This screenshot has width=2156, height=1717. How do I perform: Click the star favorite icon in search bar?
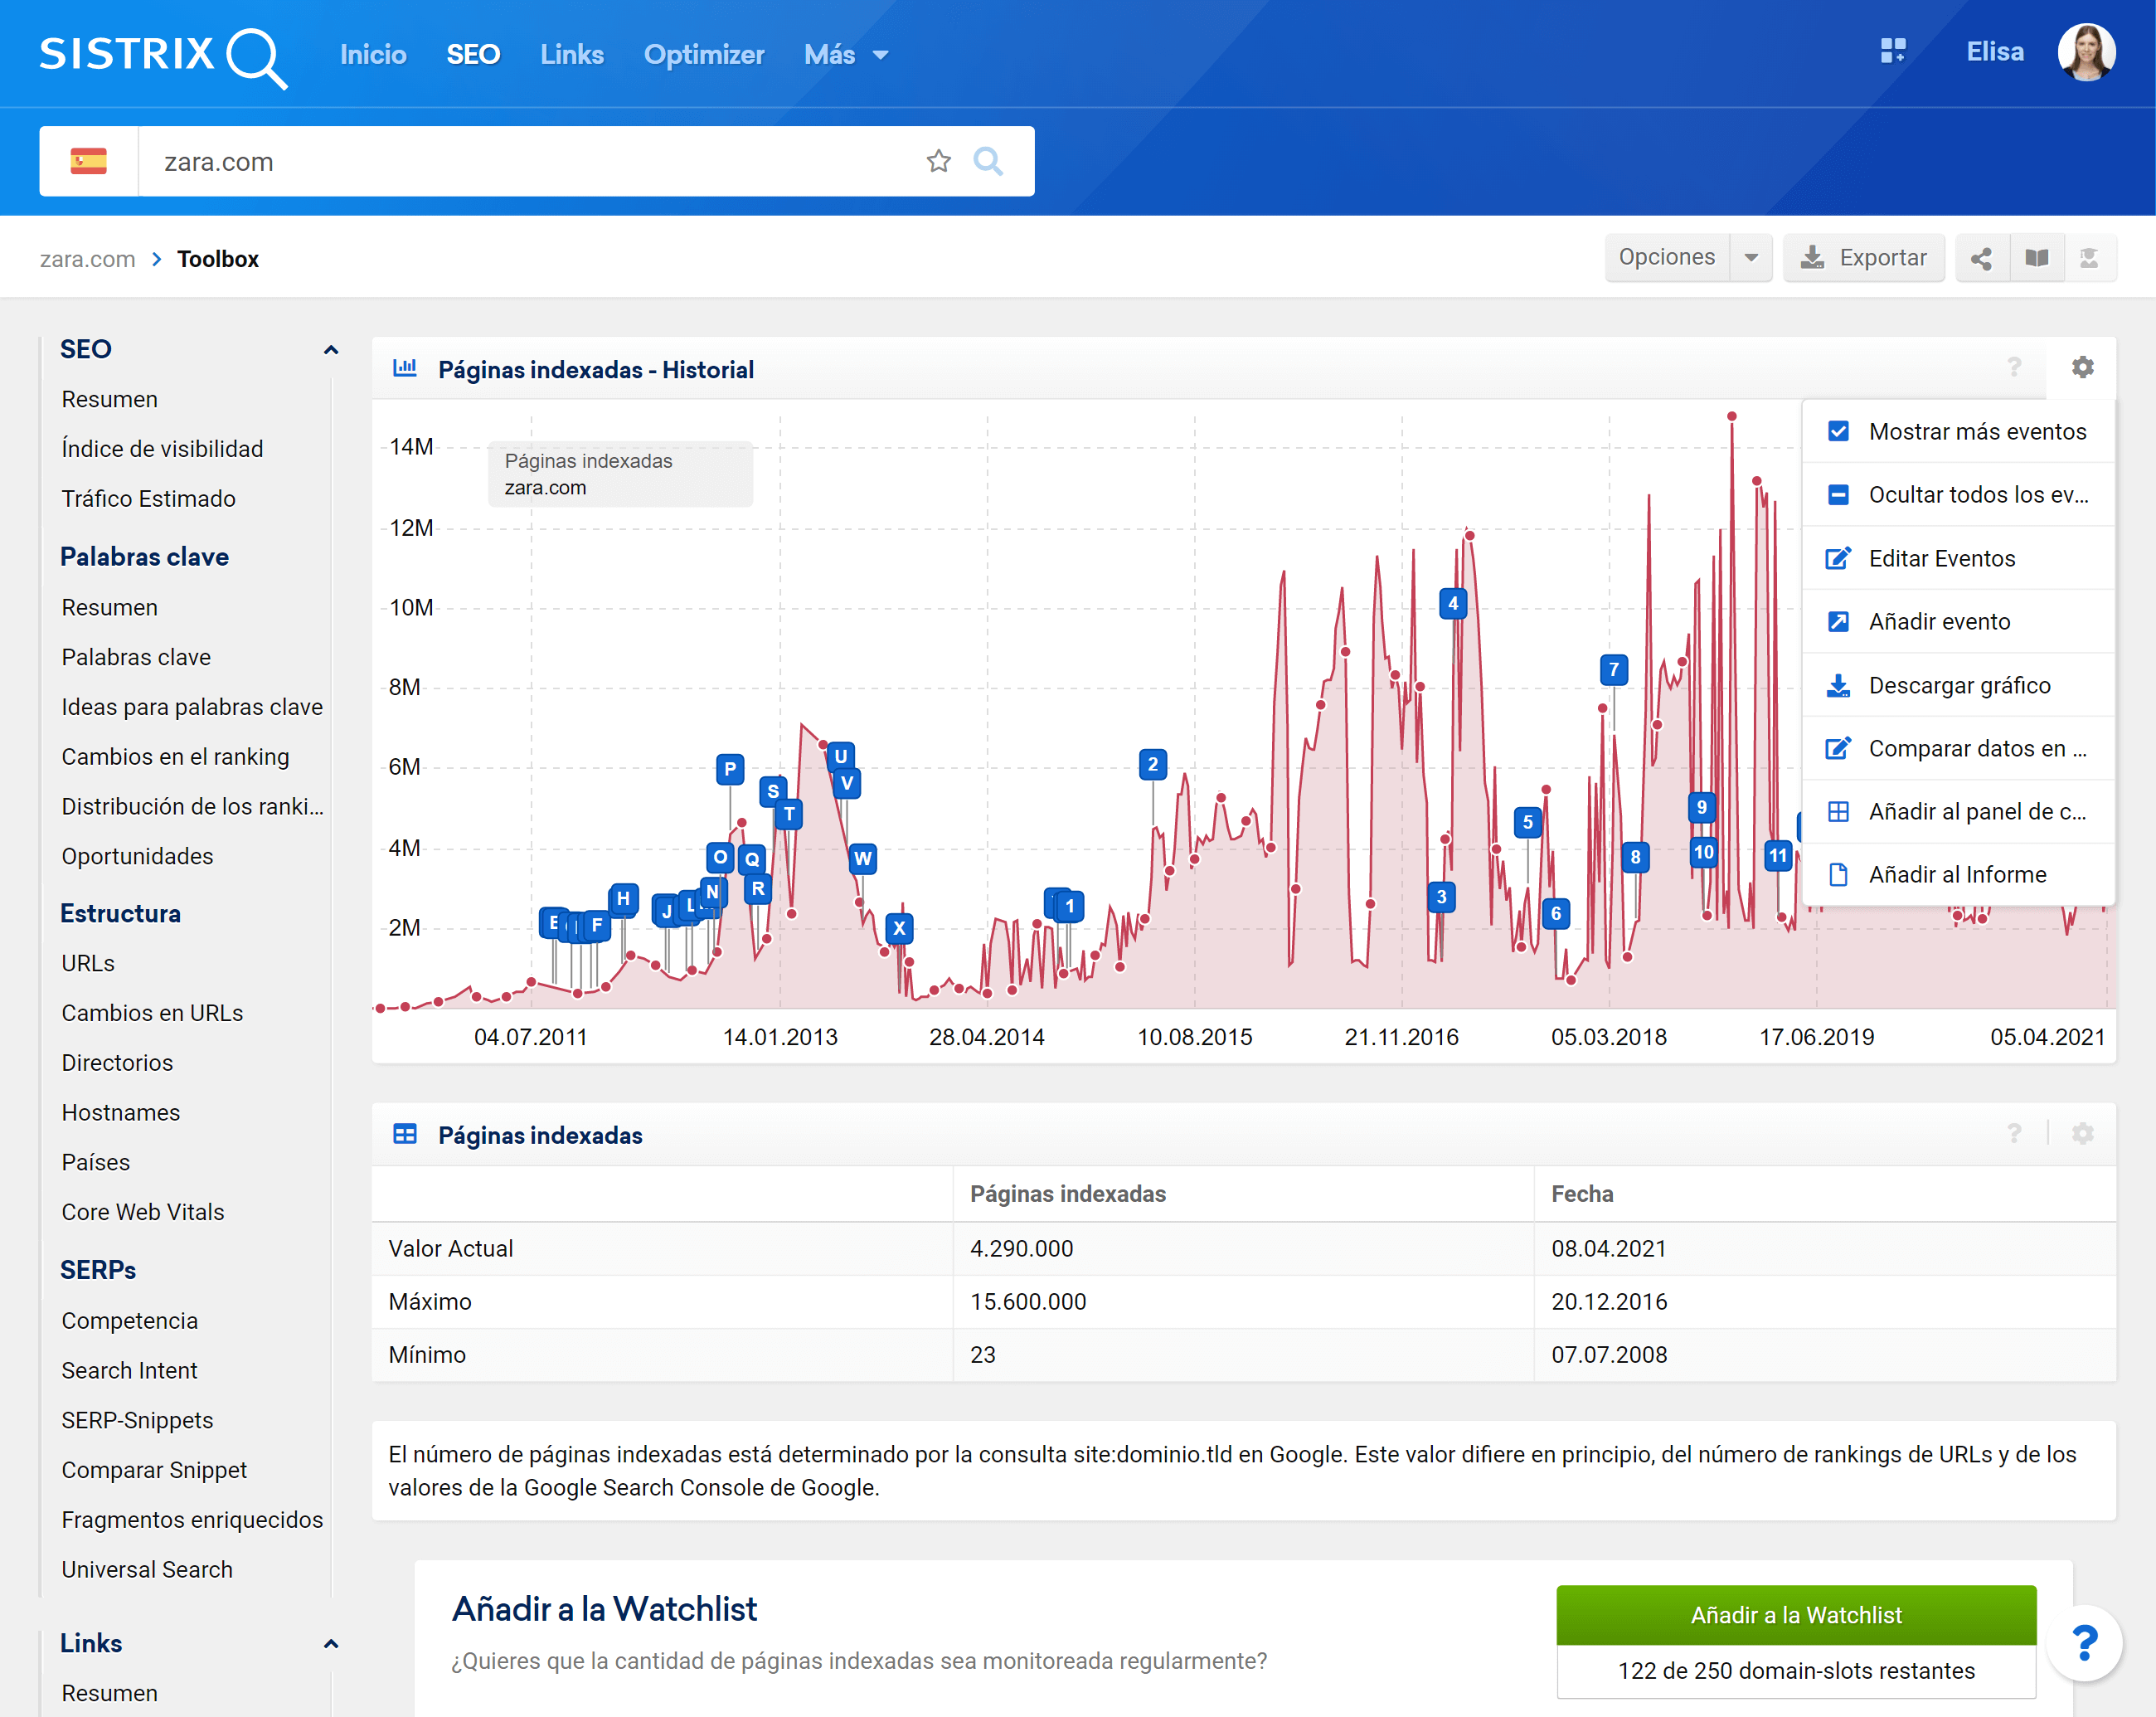pyautogui.click(x=937, y=161)
